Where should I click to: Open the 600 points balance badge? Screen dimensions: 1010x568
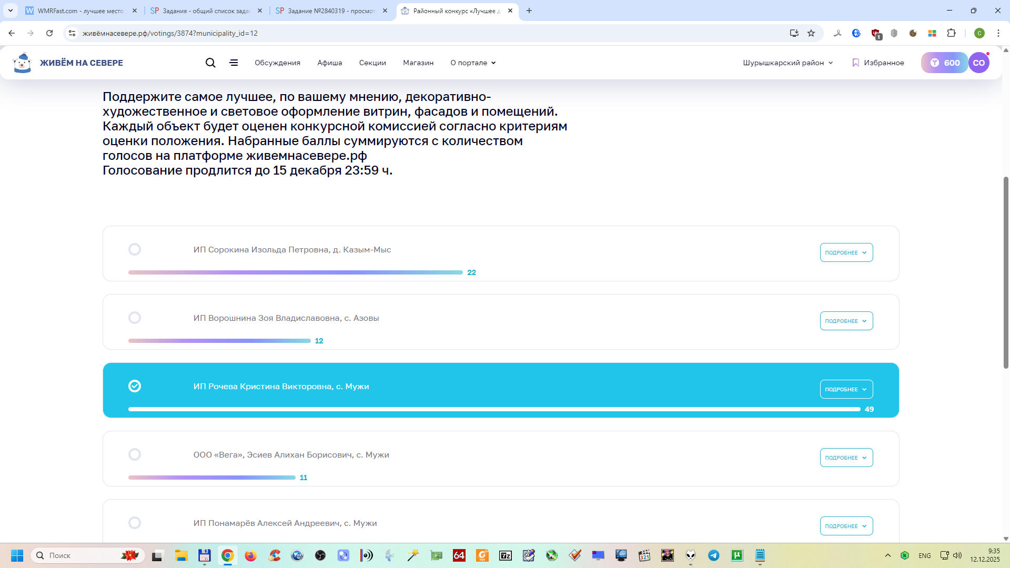click(945, 63)
